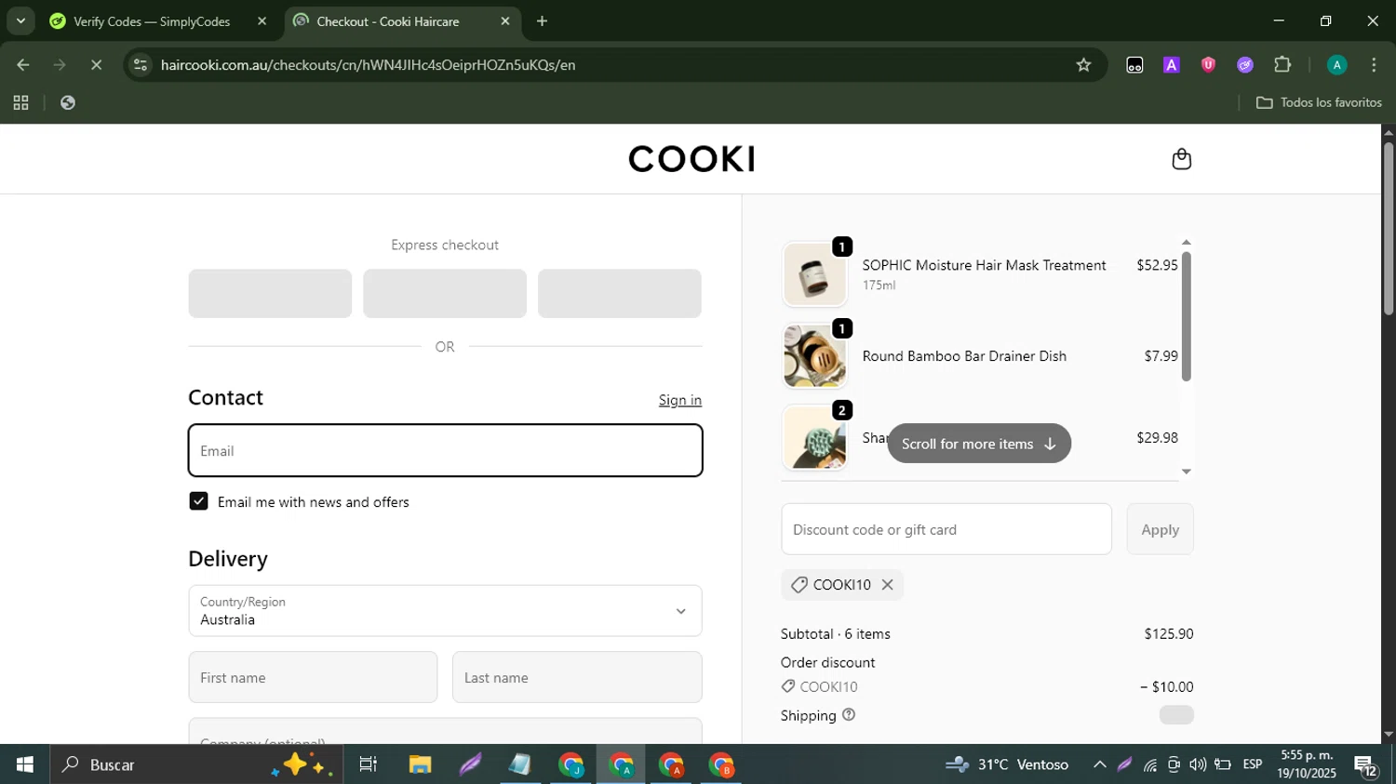This screenshot has width=1396, height=784.
Task: Close the Checkout Cooki Haircare tab
Action: point(505,21)
